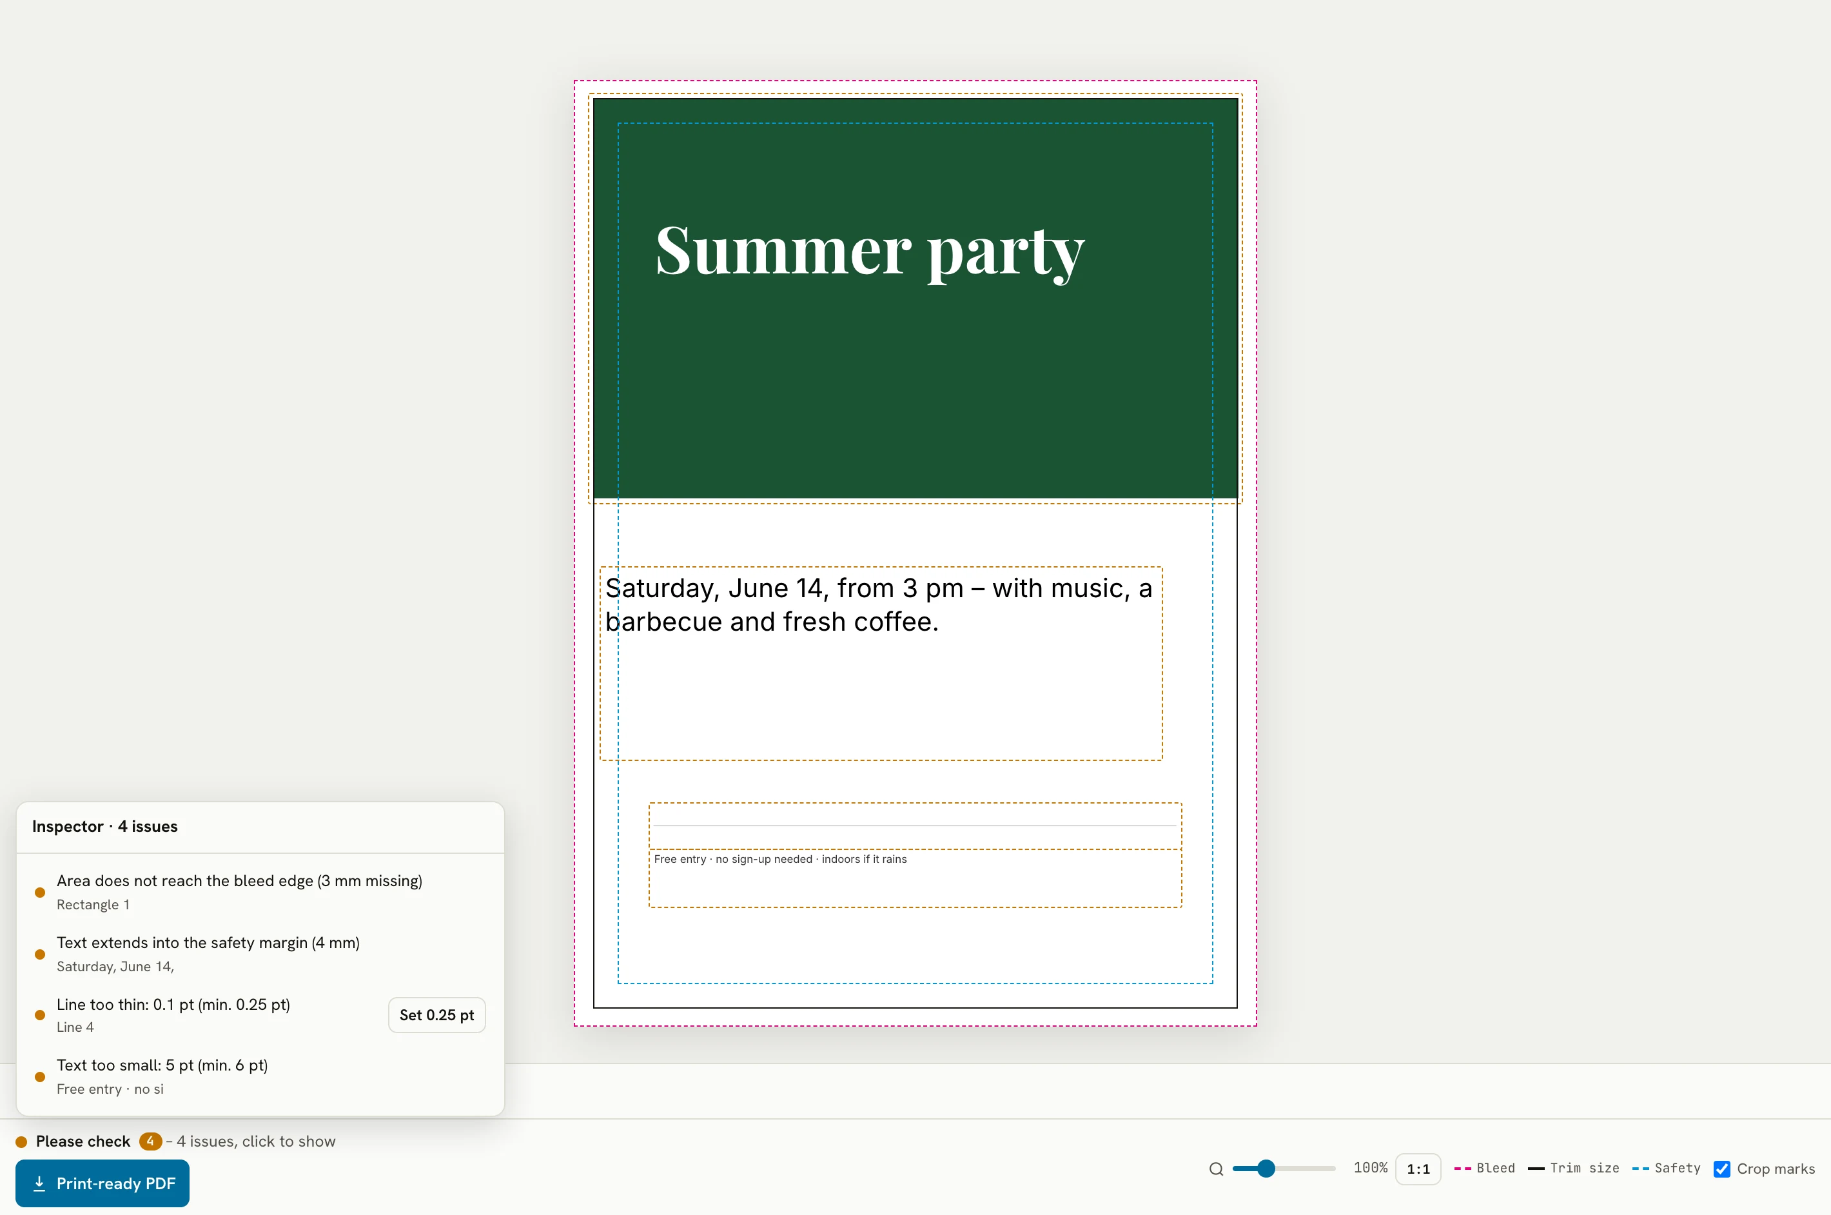Select the 'Area does not reach the bleed edge' issue
The height and width of the screenshot is (1215, 1831).
point(260,892)
